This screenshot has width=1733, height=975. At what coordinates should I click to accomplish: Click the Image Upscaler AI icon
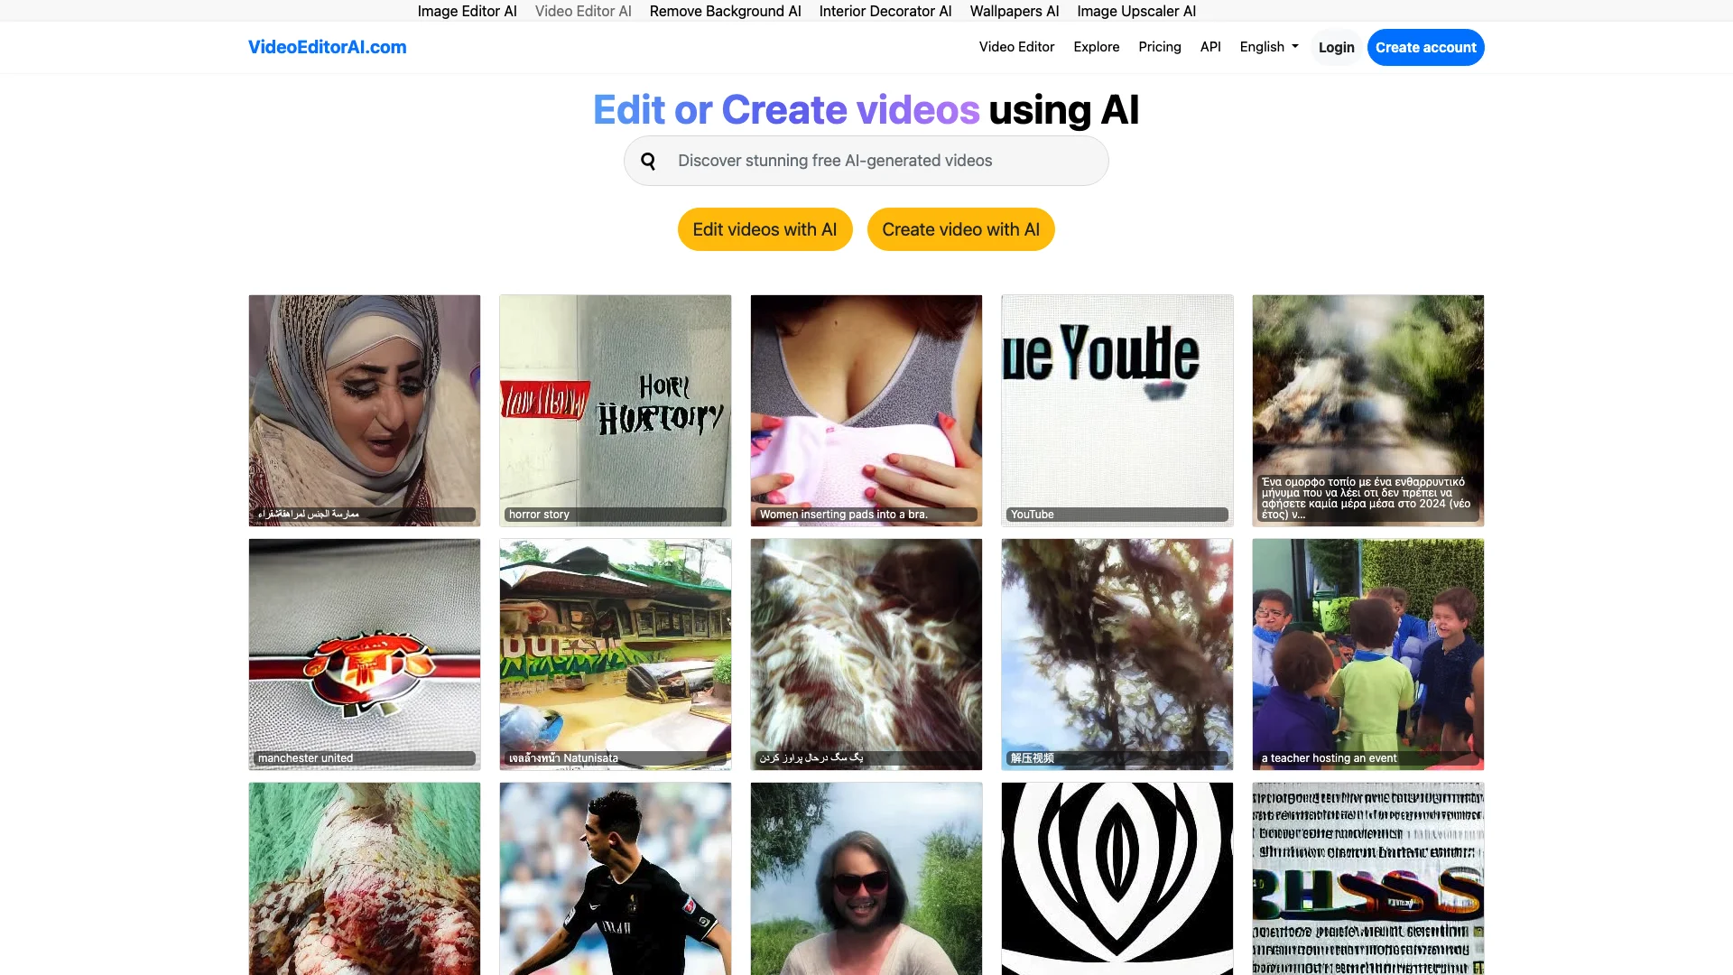pyautogui.click(x=1135, y=11)
